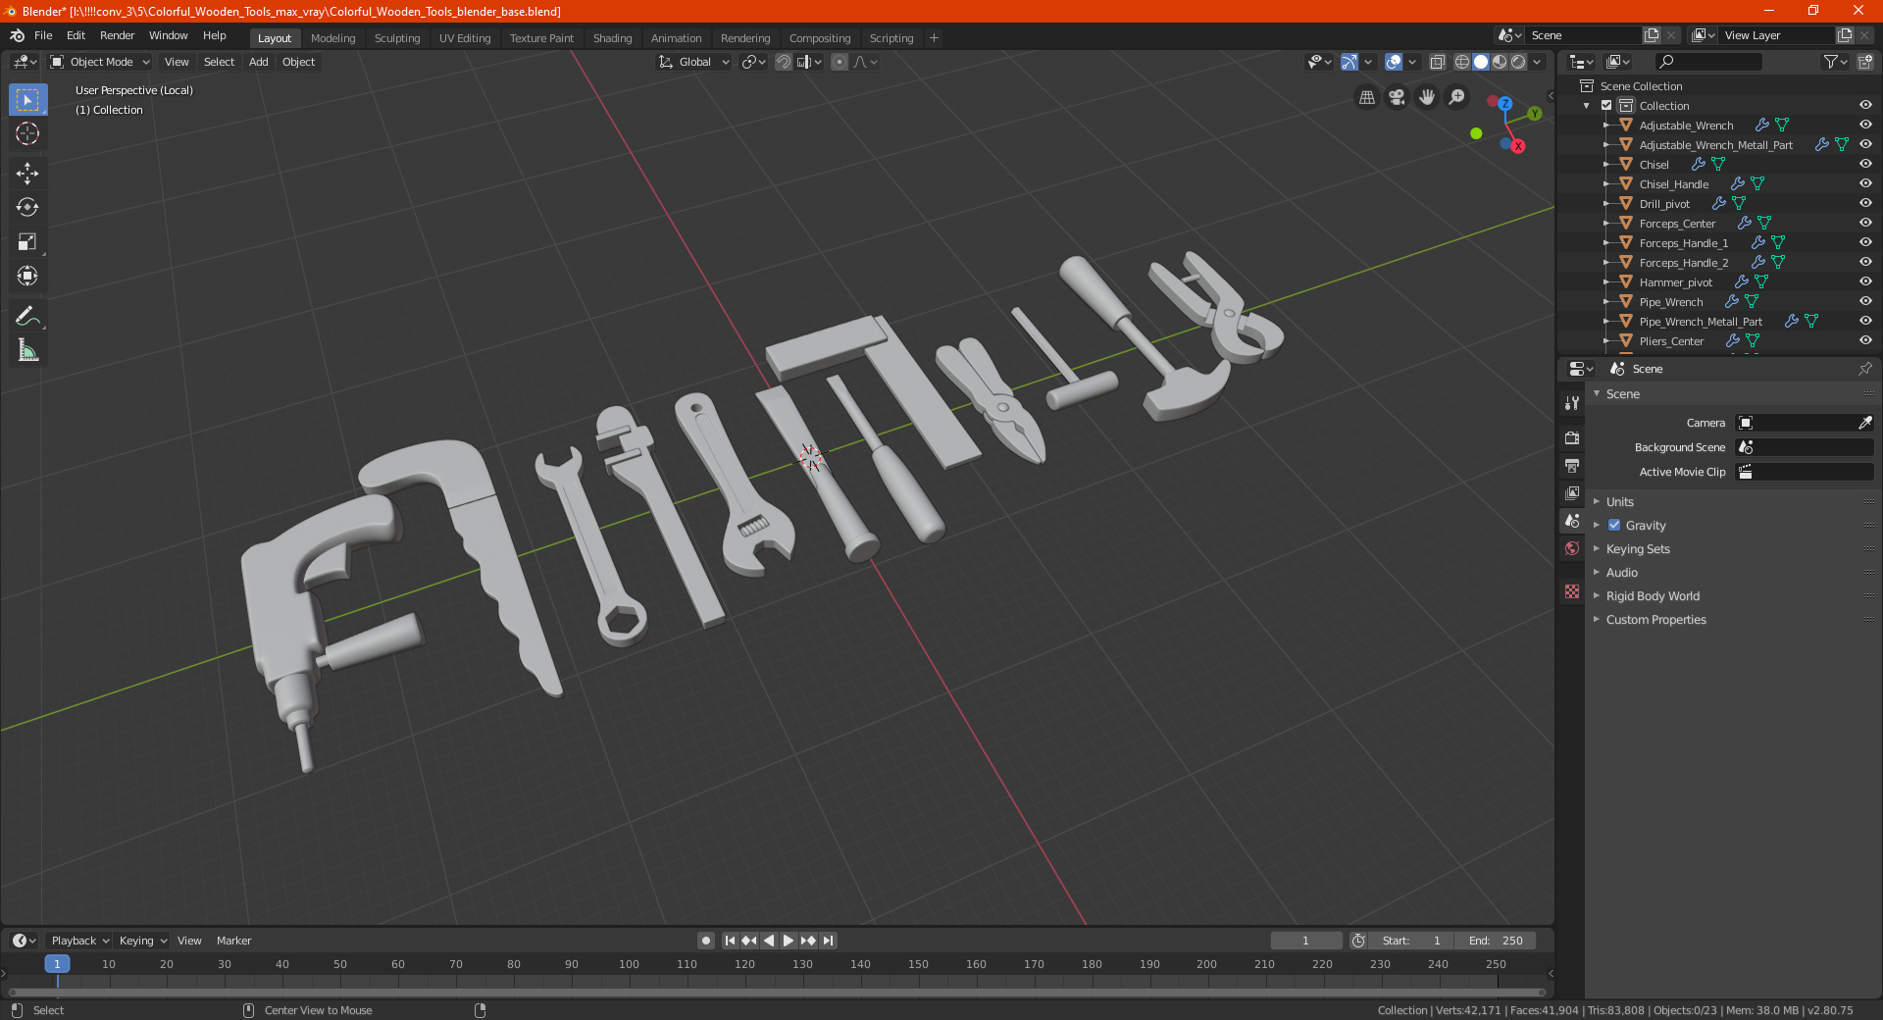Open the Active Tool properties tab
Image resolution: width=1883 pixels, height=1020 pixels.
(x=1572, y=403)
